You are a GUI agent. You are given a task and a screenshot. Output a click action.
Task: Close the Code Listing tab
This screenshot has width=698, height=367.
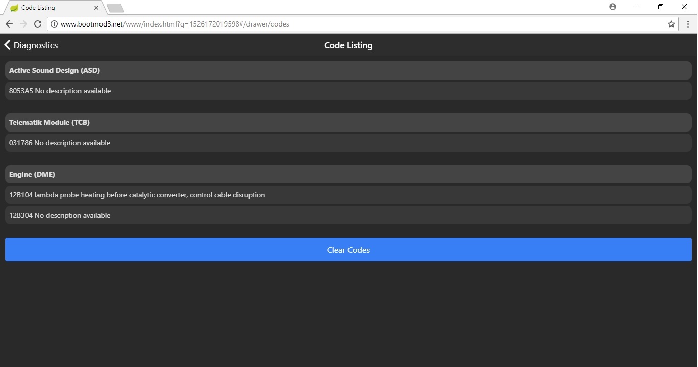coord(96,8)
